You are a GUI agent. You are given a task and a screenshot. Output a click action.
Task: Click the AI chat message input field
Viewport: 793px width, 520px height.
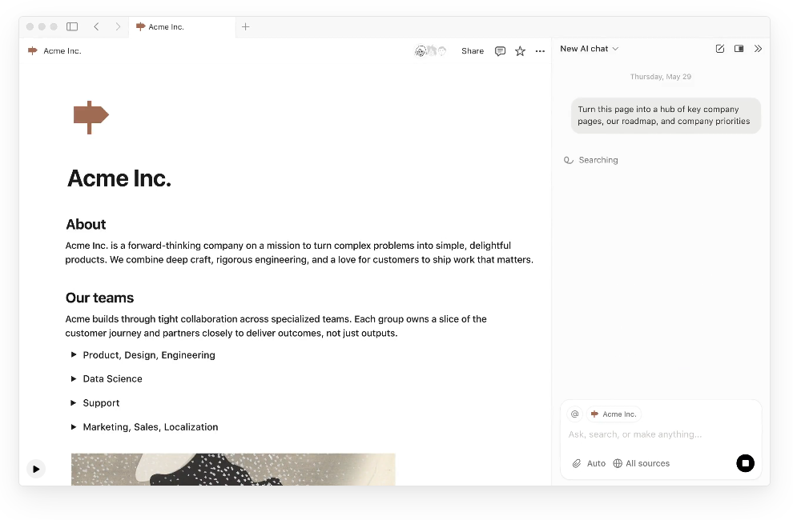(x=649, y=434)
